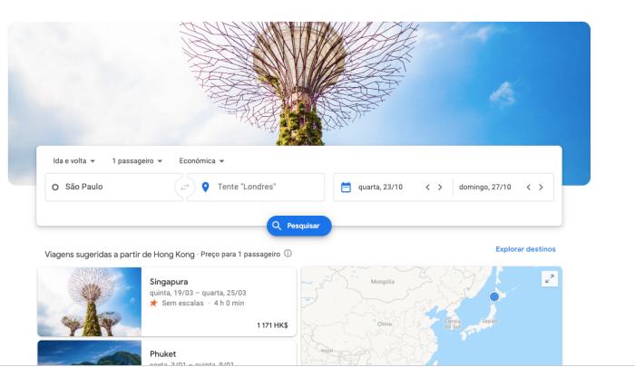Click the 4 h 0 min flight duration
Viewport: 635px width, 367px height.
coord(229,303)
